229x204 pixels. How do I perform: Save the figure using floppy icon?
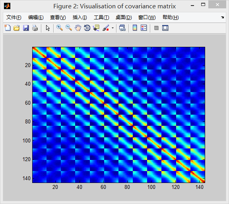click(x=26, y=28)
